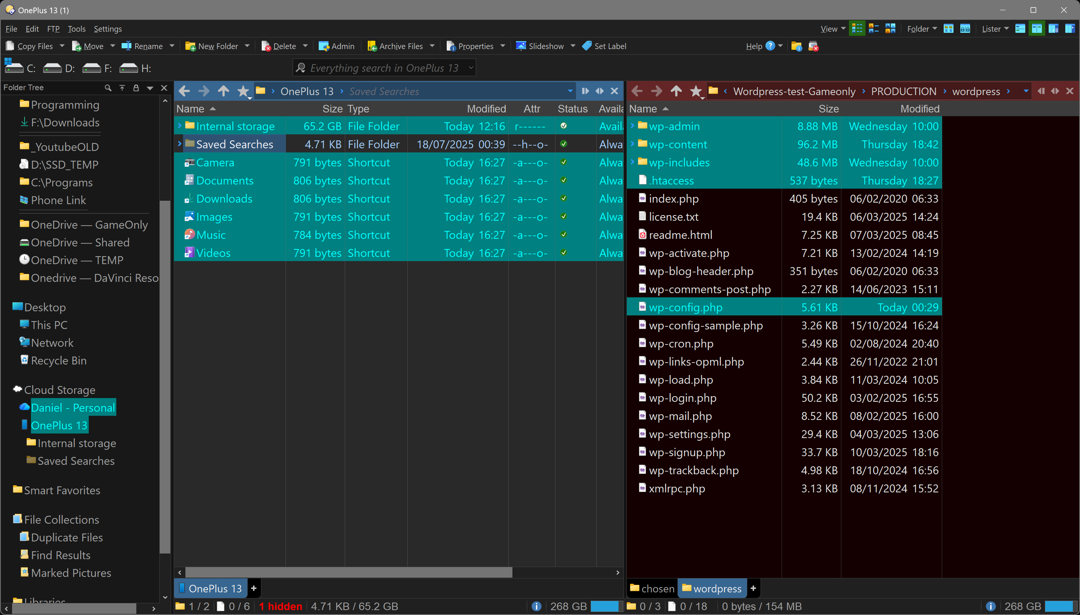This screenshot has height=615, width=1080.
Task: Open Slideshow from the toolbar
Action: pos(540,46)
